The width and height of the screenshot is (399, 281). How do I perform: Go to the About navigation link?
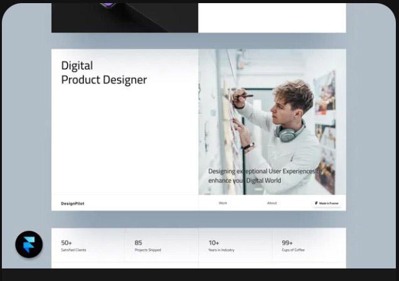272,203
